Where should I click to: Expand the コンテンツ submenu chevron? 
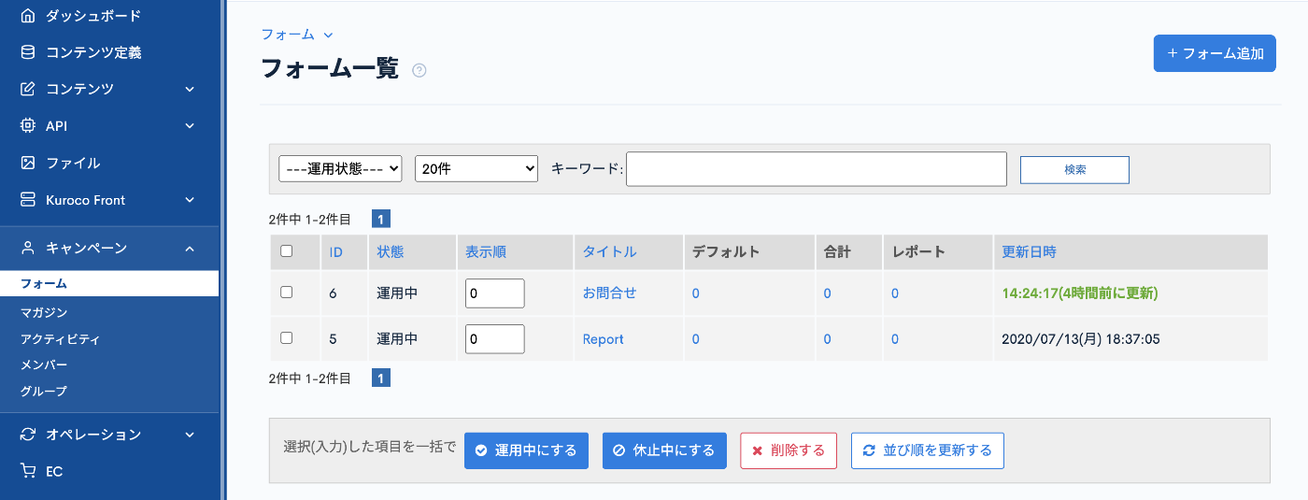[190, 89]
